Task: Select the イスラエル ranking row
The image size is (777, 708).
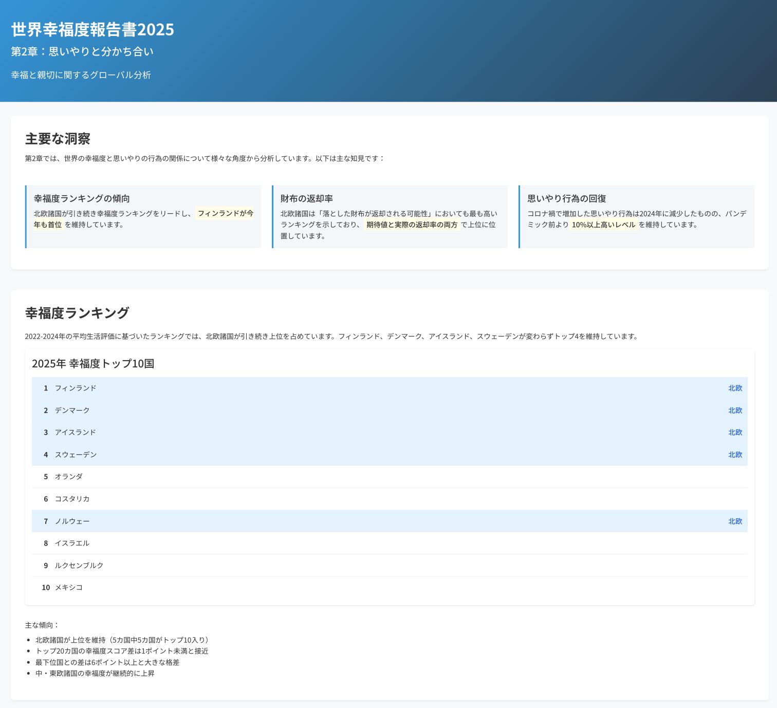Action: [390, 543]
